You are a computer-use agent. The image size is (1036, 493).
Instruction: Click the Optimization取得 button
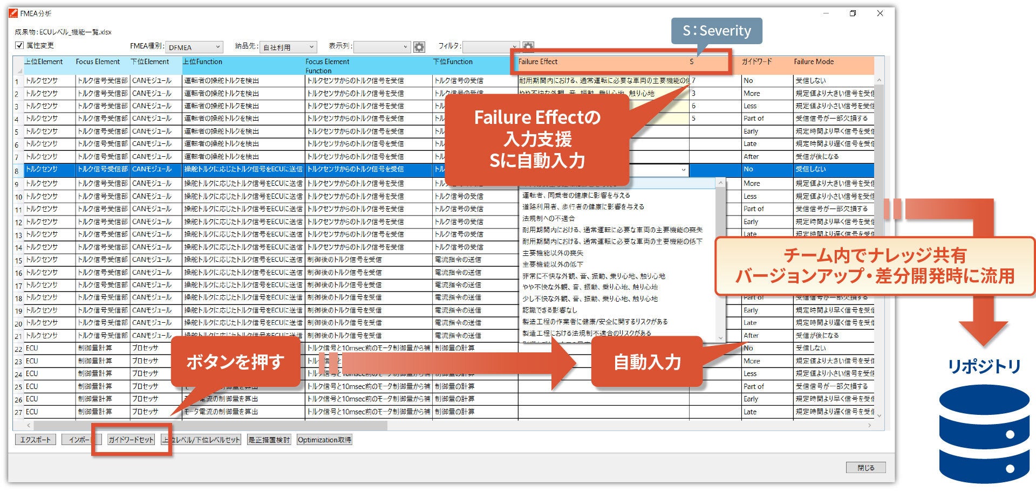click(324, 440)
